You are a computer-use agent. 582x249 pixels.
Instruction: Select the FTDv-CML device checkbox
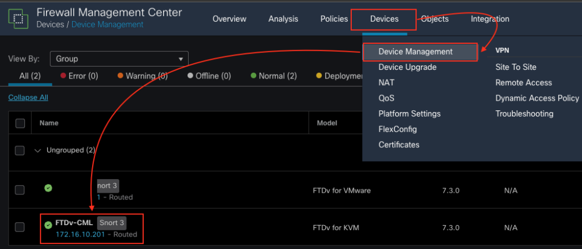click(x=20, y=227)
